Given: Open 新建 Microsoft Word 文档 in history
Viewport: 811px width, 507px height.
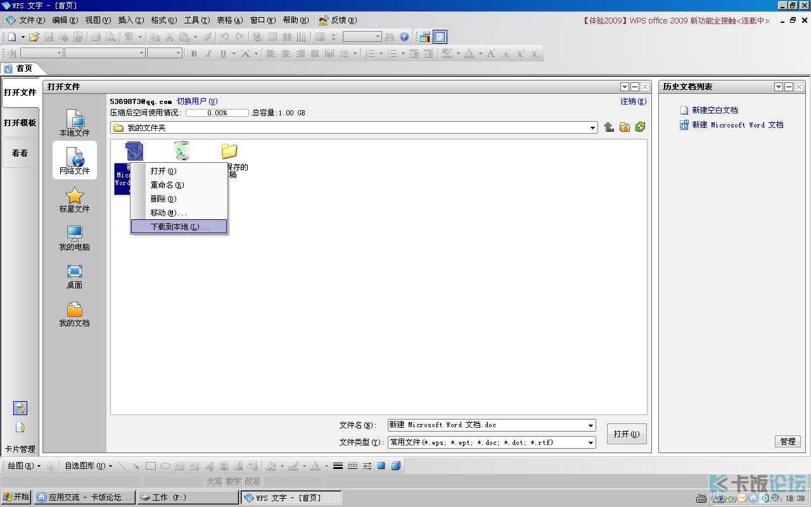Looking at the screenshot, I should [x=738, y=125].
